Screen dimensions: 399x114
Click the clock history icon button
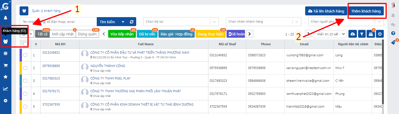(380, 34)
